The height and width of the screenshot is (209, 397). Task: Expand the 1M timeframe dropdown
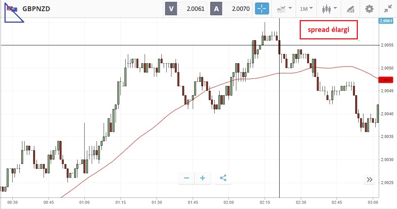pos(306,9)
